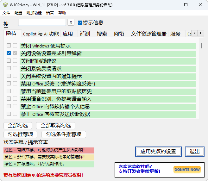208x181 pixels.
Task: Click the search input field
Action: coord(42,22)
